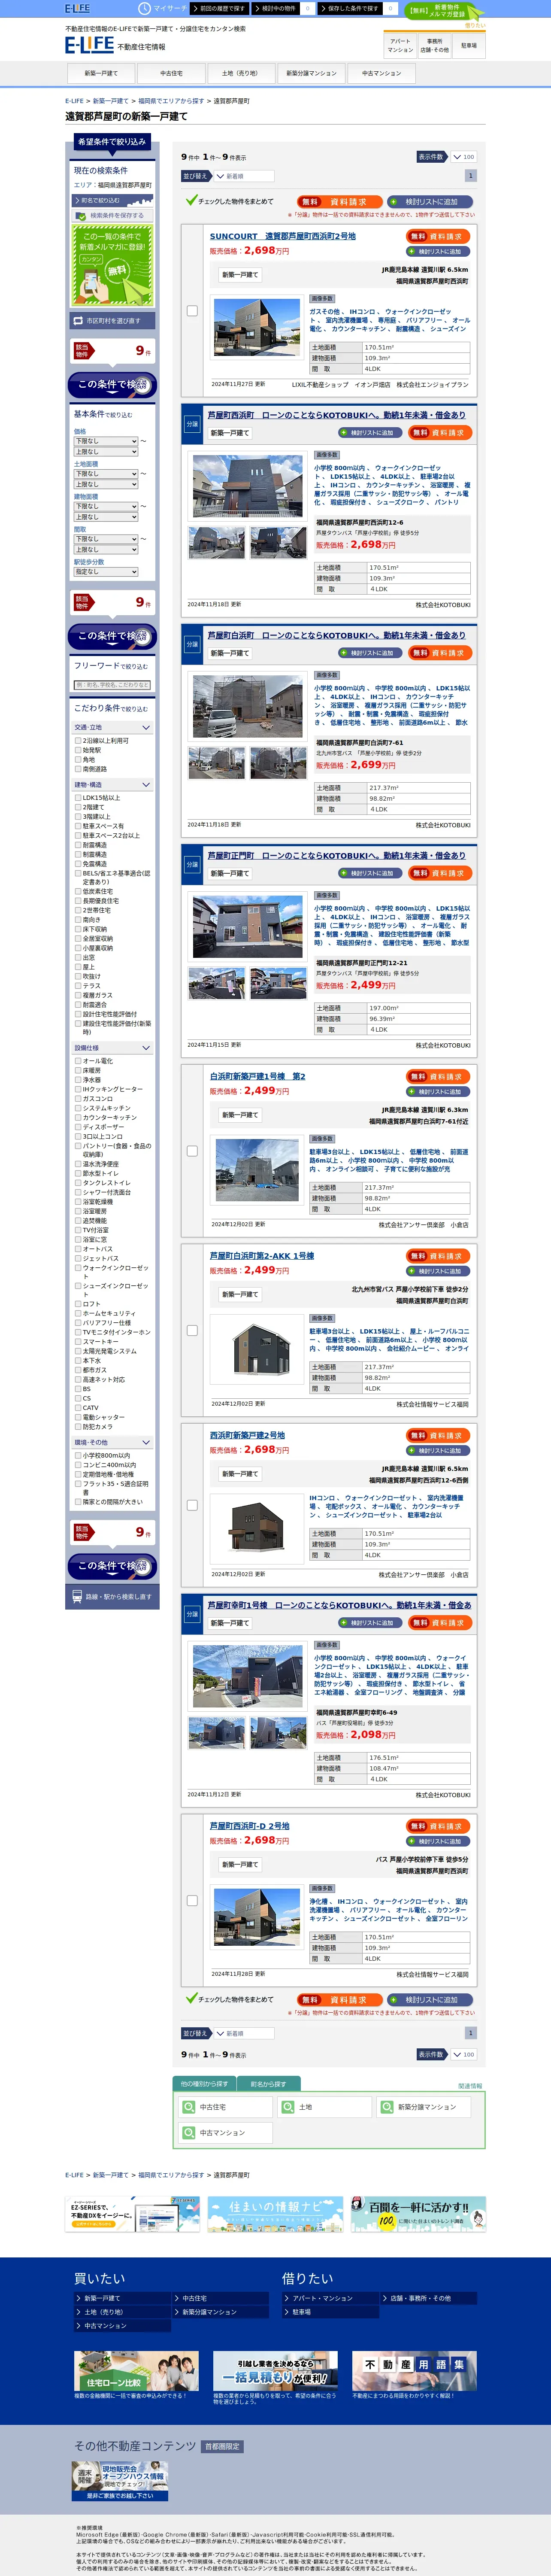
Task: Check the 芦屋町白浜町第2-AKK 1号棟 listing checkbox
Action: [x=192, y=1330]
